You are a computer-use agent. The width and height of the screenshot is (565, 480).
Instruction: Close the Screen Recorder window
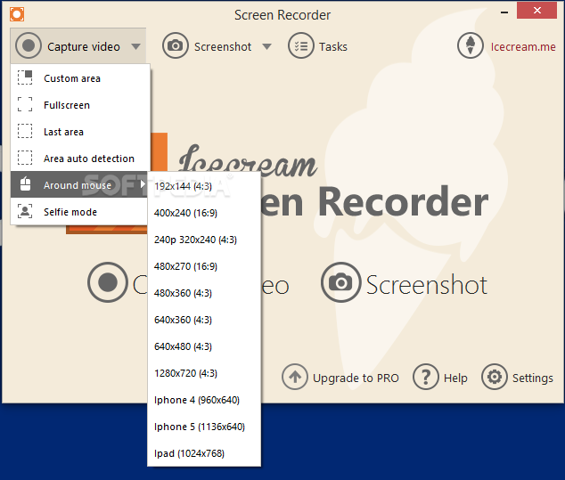coord(536,11)
